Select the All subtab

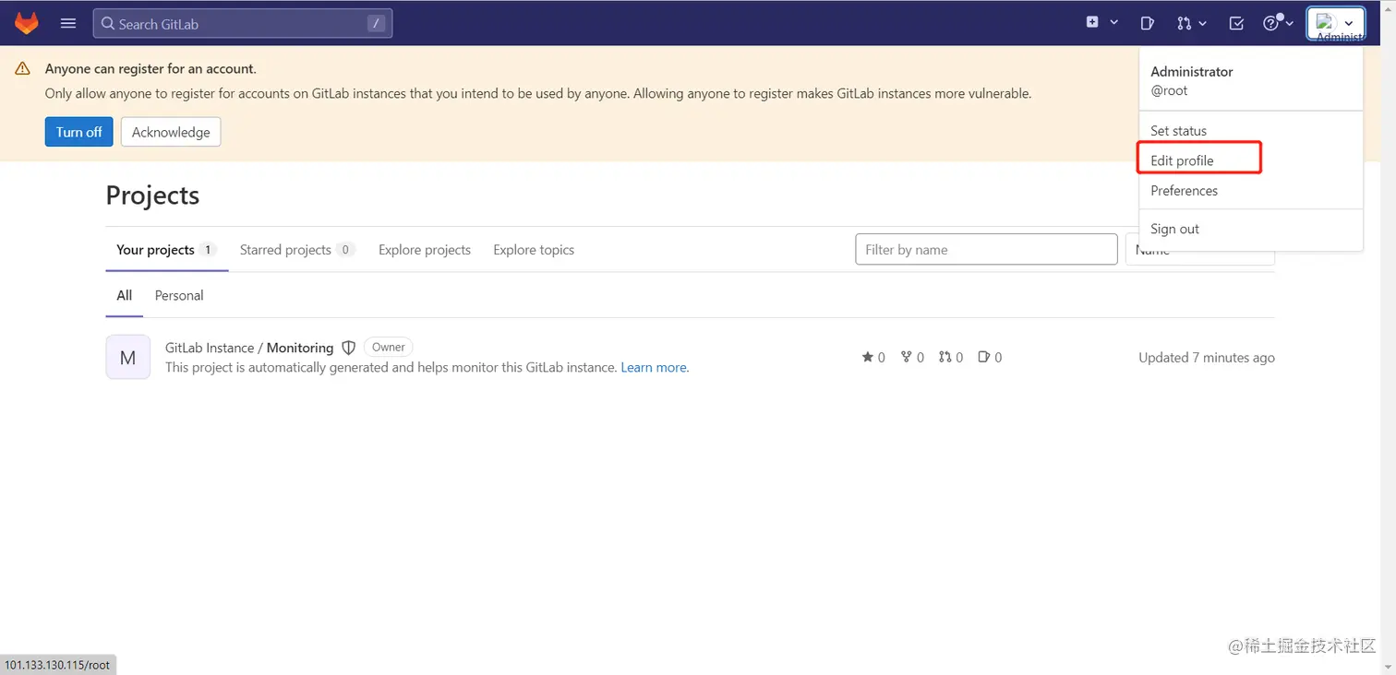tap(125, 295)
